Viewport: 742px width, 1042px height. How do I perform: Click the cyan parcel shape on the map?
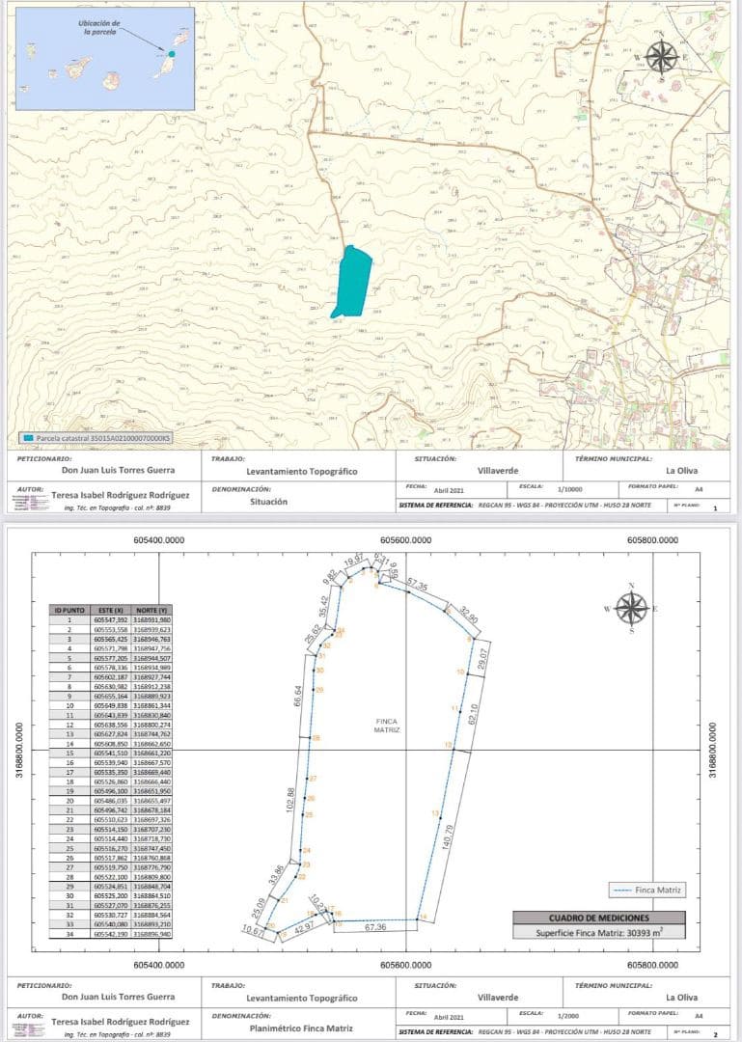352,280
